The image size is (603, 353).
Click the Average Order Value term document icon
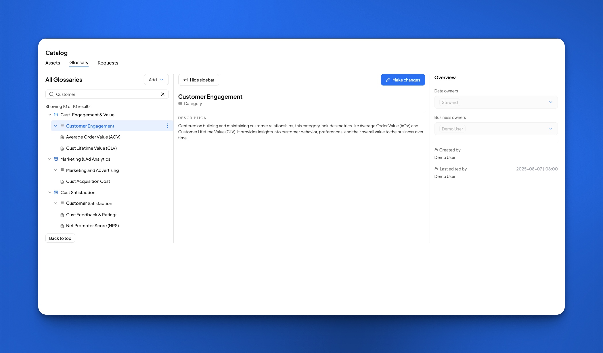[62, 137]
